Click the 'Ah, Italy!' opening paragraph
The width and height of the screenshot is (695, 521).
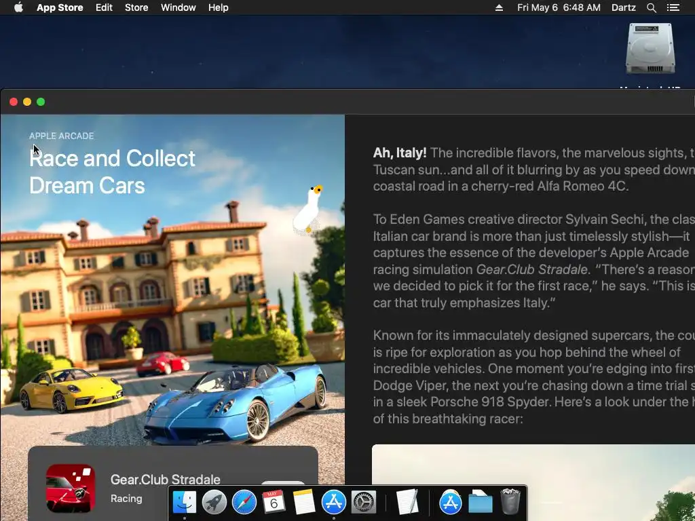pyautogui.click(x=533, y=169)
